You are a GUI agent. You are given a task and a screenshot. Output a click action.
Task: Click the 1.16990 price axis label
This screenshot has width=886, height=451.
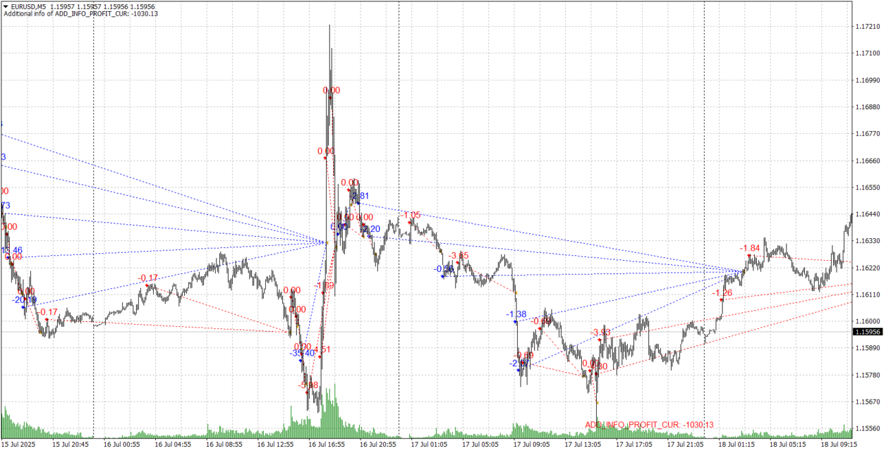click(x=867, y=80)
